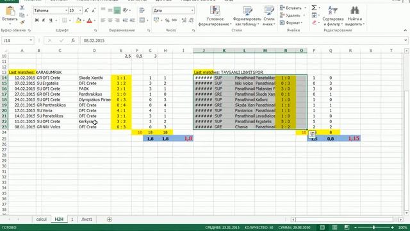Image resolution: width=410 pixels, height=231 pixels.
Task: Open the sheet tab named 1
Action: (x=72, y=219)
